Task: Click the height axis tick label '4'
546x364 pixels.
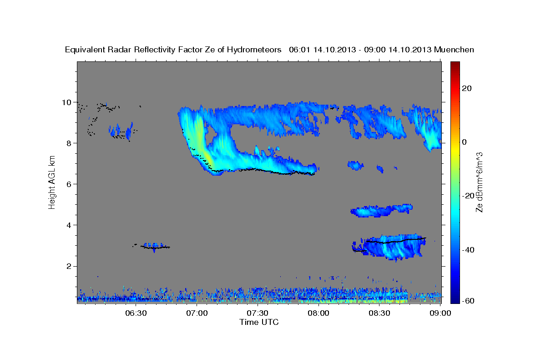Action: tap(70, 225)
